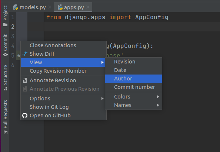Toggle Commit number in annotations view
The height and width of the screenshot is (152, 220).
coord(133,87)
